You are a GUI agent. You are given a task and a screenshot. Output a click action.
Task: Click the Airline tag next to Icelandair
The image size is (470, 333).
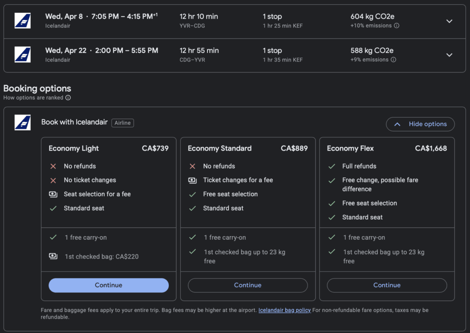(123, 123)
